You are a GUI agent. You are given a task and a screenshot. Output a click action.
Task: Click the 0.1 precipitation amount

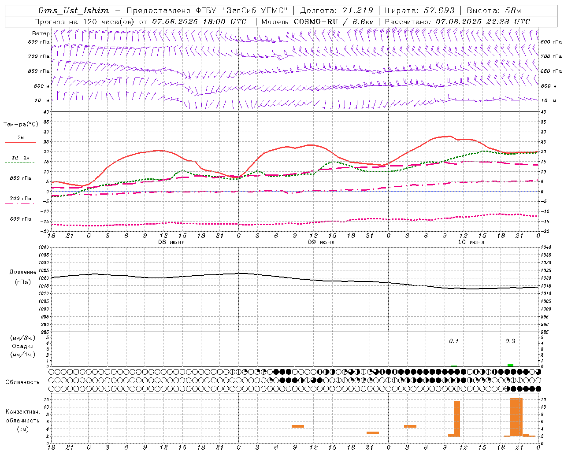454,341
